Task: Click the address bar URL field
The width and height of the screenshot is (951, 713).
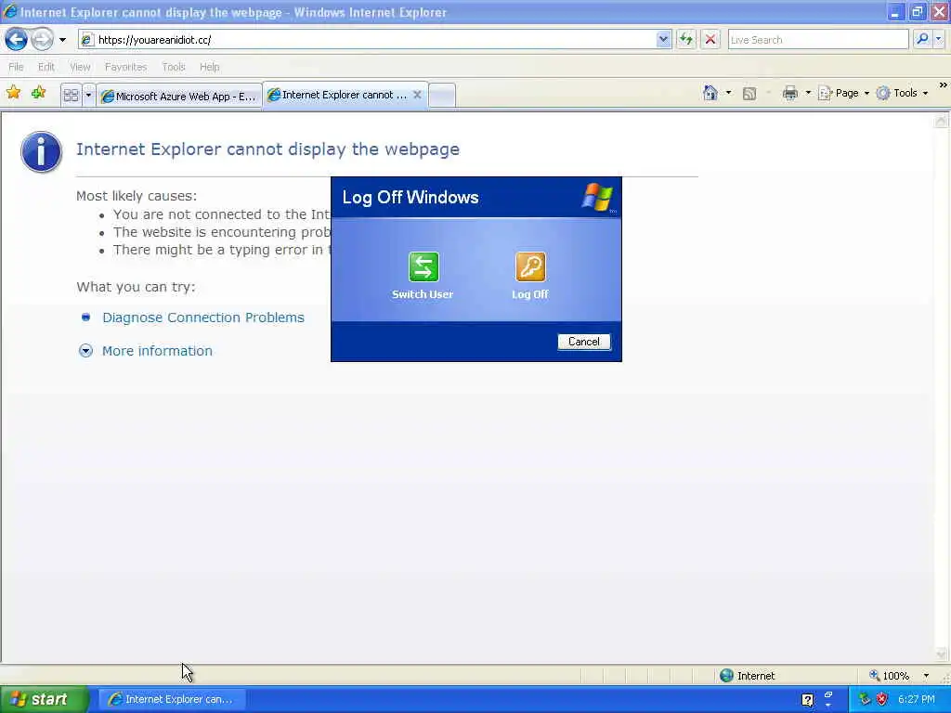Action: click(375, 40)
